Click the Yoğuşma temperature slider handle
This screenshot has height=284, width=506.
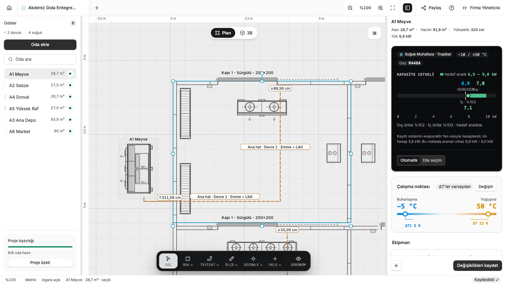(x=488, y=214)
